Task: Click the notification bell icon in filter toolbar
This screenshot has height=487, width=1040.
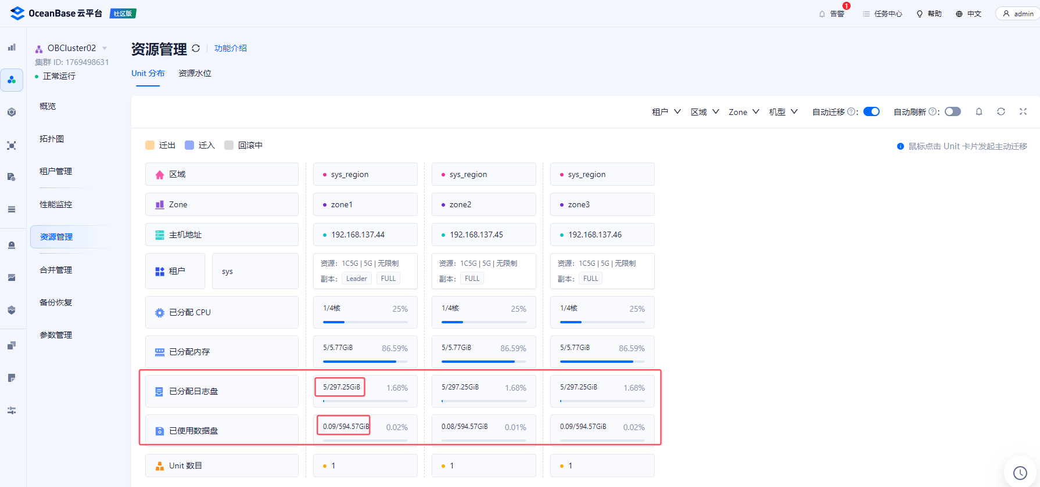Action: tap(979, 111)
